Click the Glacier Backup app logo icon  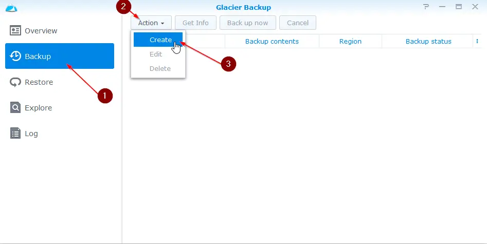click(11, 8)
